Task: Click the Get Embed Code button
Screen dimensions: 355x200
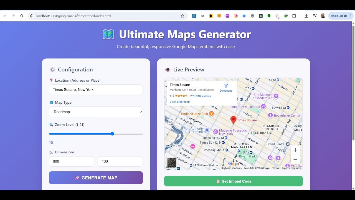Action: click(x=234, y=181)
